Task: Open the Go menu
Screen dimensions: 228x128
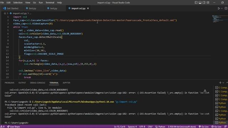Action: tap(35, 2)
